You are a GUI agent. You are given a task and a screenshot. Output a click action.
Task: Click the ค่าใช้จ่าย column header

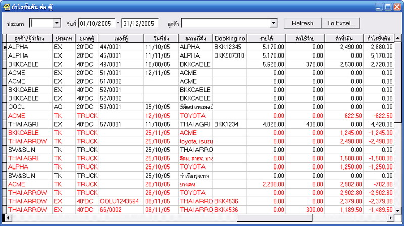[x=306, y=39]
